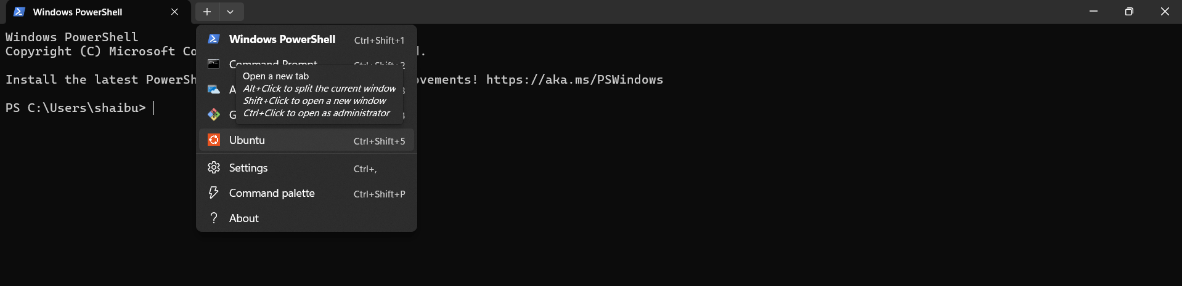This screenshot has height=286, width=1182.
Task: Click the Git Bash diamond icon
Action: (x=214, y=114)
